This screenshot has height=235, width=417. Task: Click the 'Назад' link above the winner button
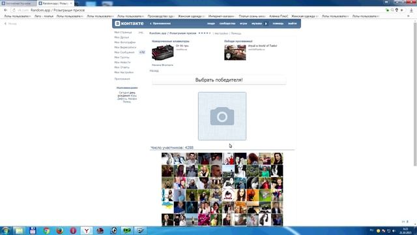pyautogui.click(x=154, y=71)
